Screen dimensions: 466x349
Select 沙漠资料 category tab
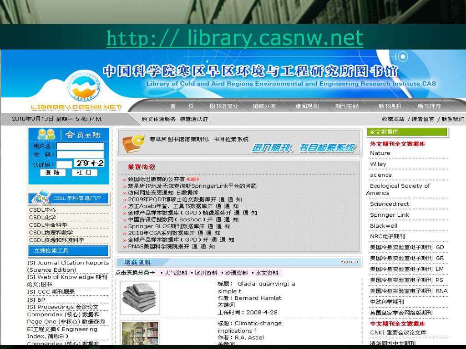coord(236,273)
